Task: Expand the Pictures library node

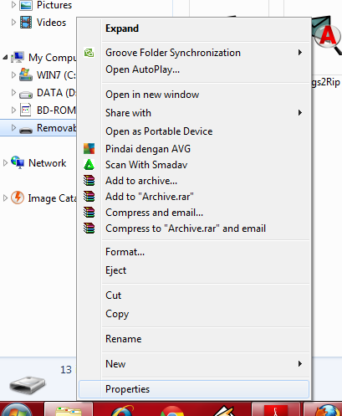Action: point(13,5)
